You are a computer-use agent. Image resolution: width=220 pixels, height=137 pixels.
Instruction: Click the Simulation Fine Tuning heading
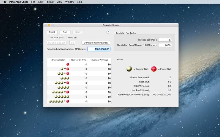pos(126,33)
